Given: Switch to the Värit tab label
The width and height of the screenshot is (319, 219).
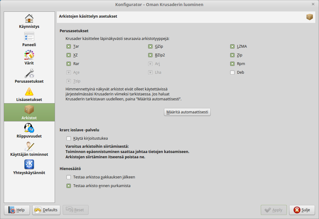Looking at the screenshot, I should point(29,63).
